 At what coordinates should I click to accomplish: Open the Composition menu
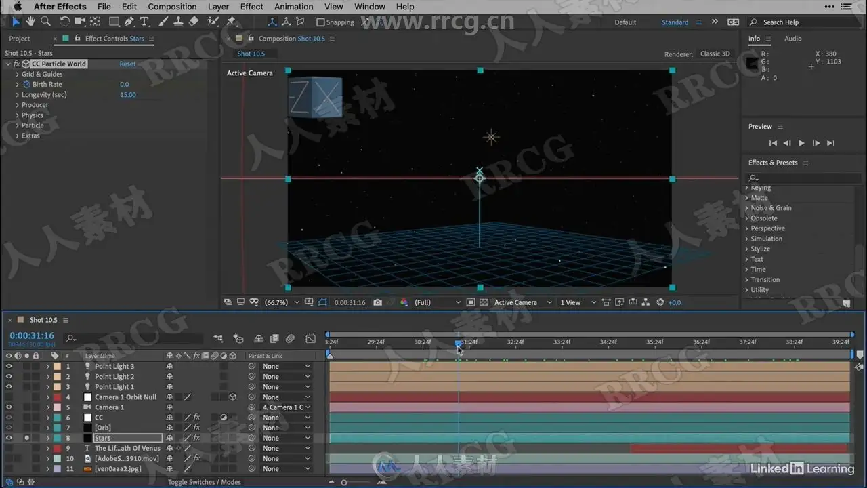coord(172,7)
